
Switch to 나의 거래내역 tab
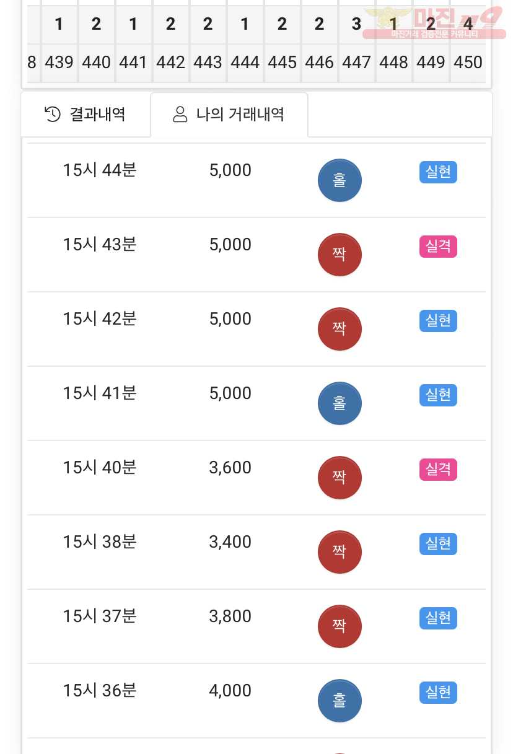coord(229,114)
